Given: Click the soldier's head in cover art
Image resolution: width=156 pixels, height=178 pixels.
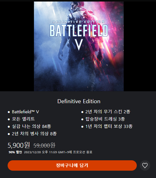Looking at the screenshot, I should [x=78, y=6].
